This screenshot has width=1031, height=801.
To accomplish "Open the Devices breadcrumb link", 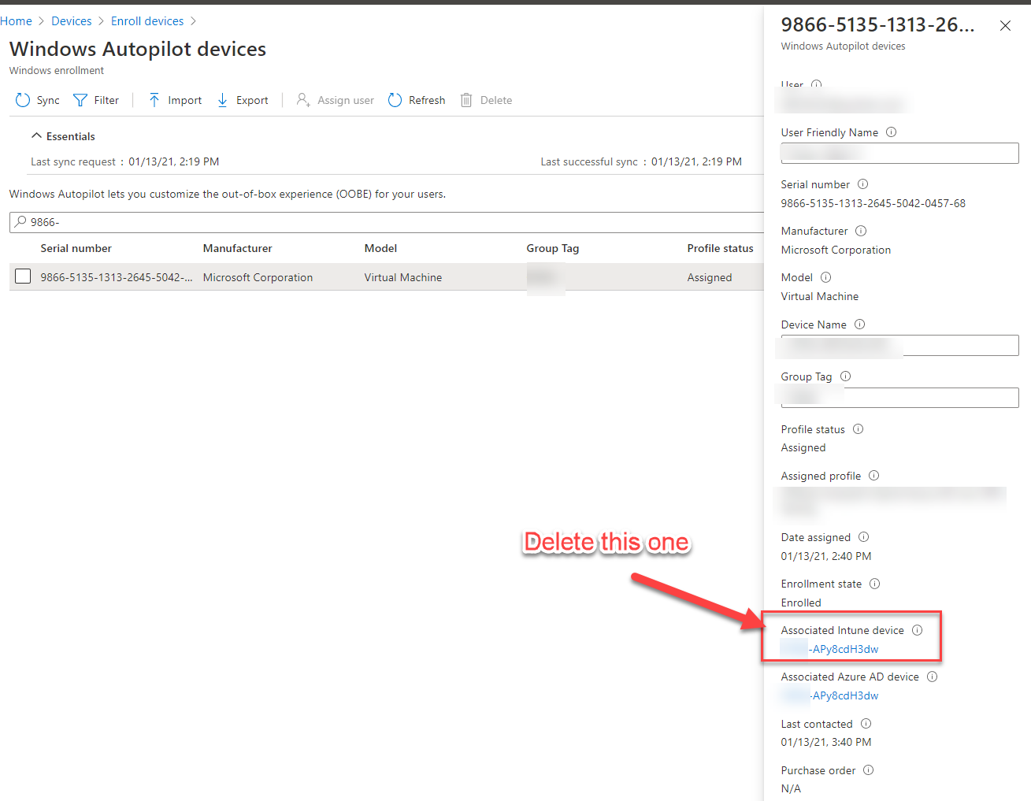I will tap(72, 21).
